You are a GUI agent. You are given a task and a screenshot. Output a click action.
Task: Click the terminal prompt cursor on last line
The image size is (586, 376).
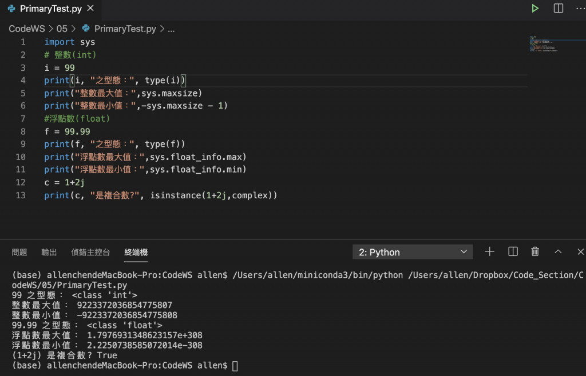pyautogui.click(x=235, y=366)
